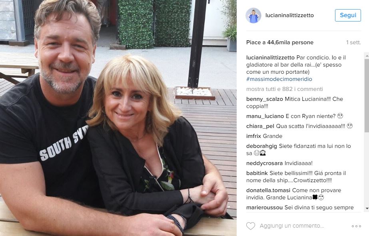Click the posted photo image

118,118
